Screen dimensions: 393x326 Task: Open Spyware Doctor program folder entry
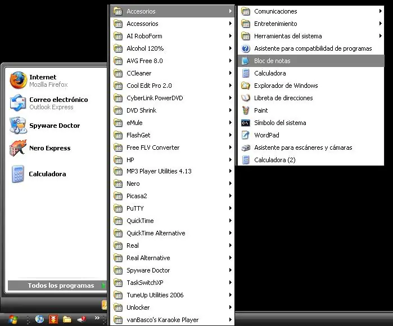click(173, 270)
